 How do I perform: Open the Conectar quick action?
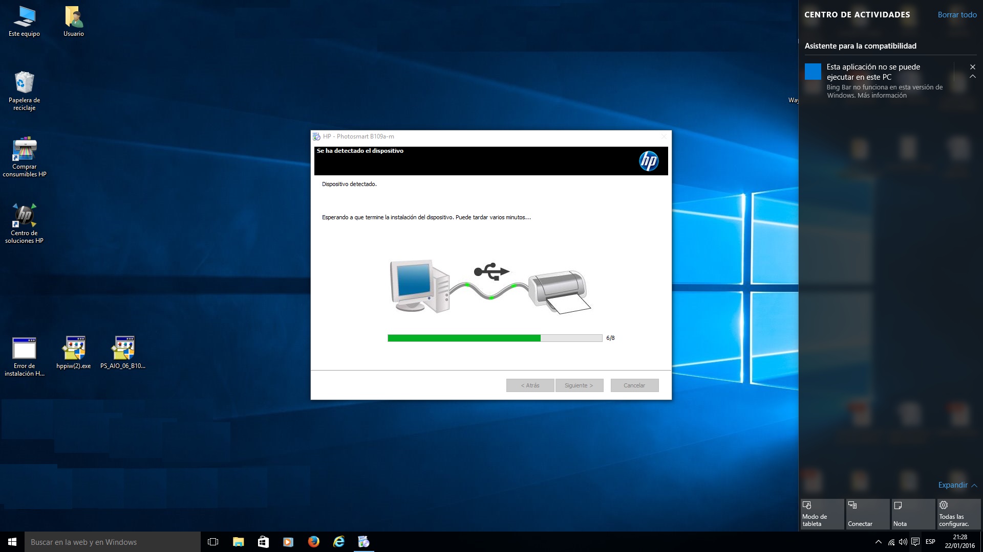[x=868, y=514]
